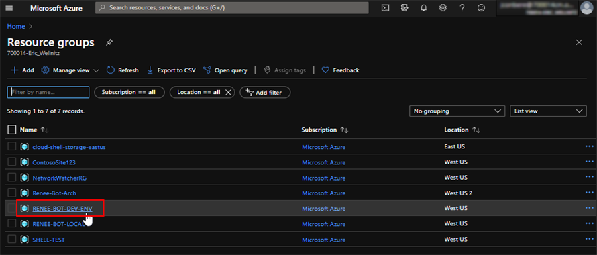Export the list to CSV

coord(171,70)
